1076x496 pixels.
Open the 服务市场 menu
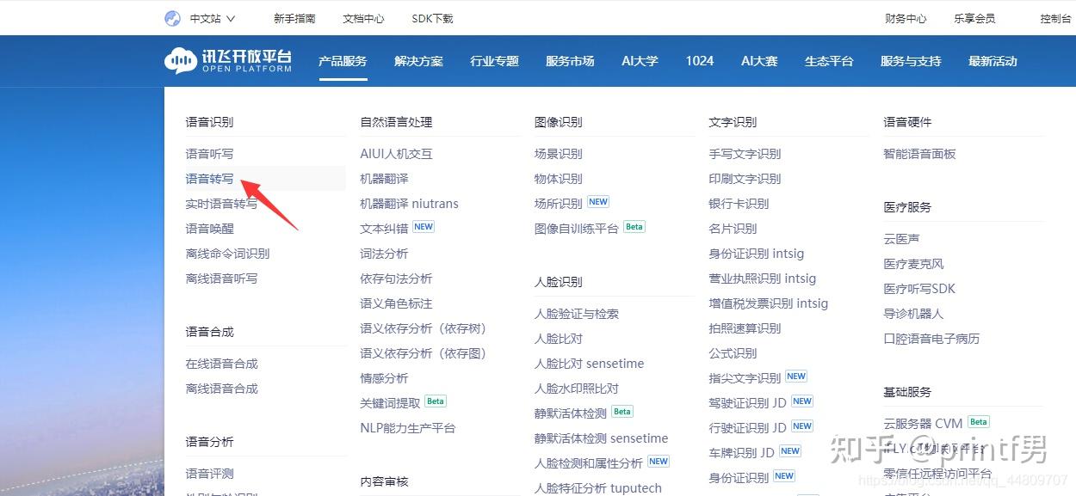pos(570,61)
